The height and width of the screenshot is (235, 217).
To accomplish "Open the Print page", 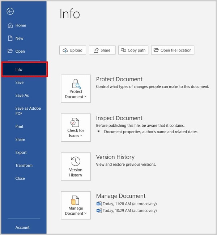I will [24, 126].
